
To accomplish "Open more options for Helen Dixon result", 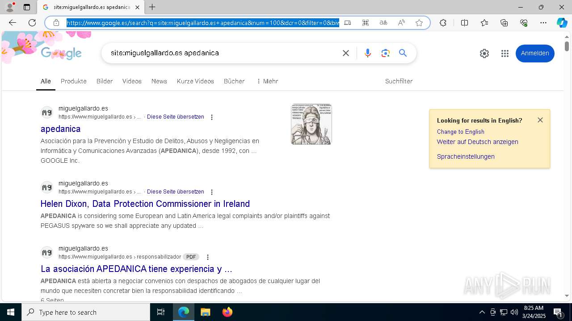I will [212, 192].
